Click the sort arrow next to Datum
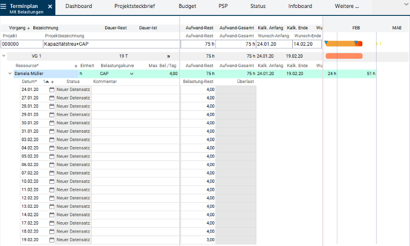The height and width of the screenshot is (246, 410). click(x=47, y=82)
